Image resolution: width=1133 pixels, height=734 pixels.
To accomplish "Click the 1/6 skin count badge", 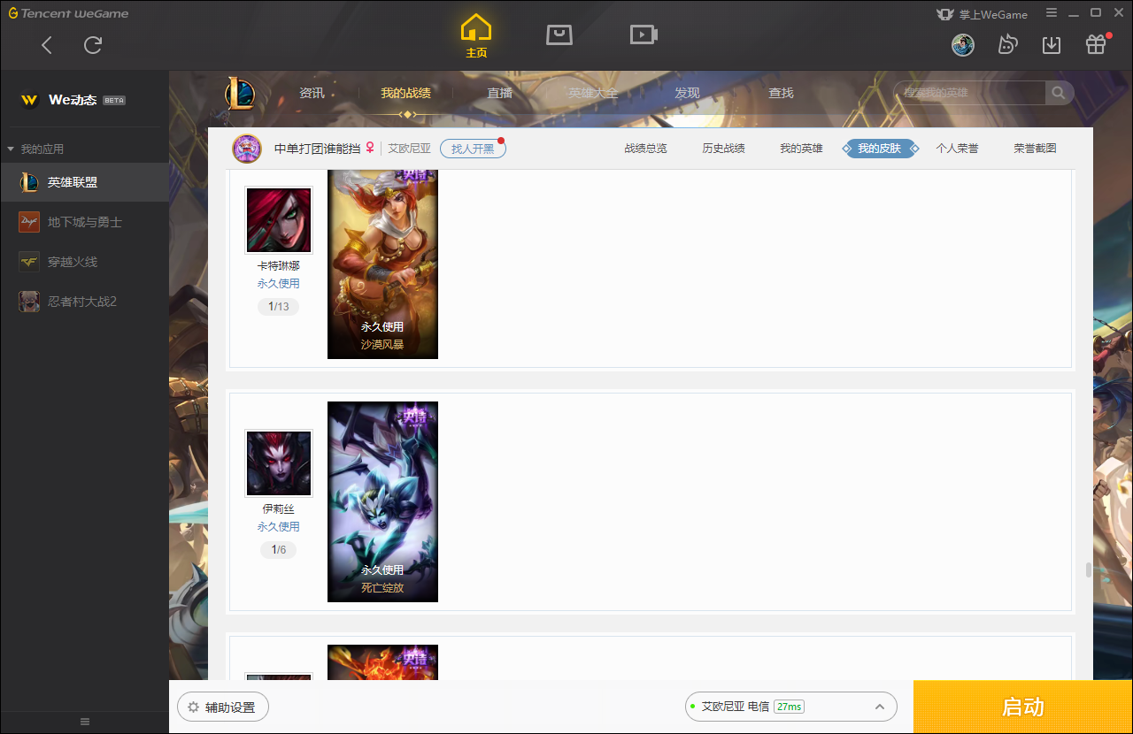I will 279,550.
